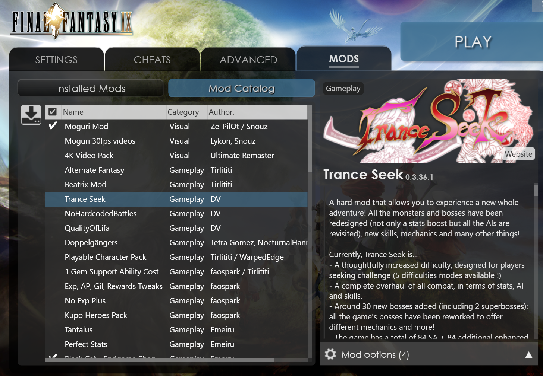Click the description panel scrollbar
The width and height of the screenshot is (543, 376).
(536, 191)
